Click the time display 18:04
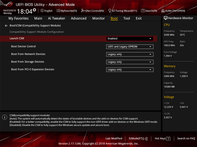Screen dimensions: 197x147 pos(25,11)
